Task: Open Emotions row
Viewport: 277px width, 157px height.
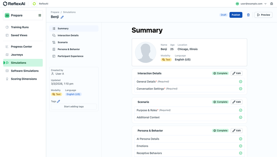Action: pyautogui.click(x=189, y=146)
